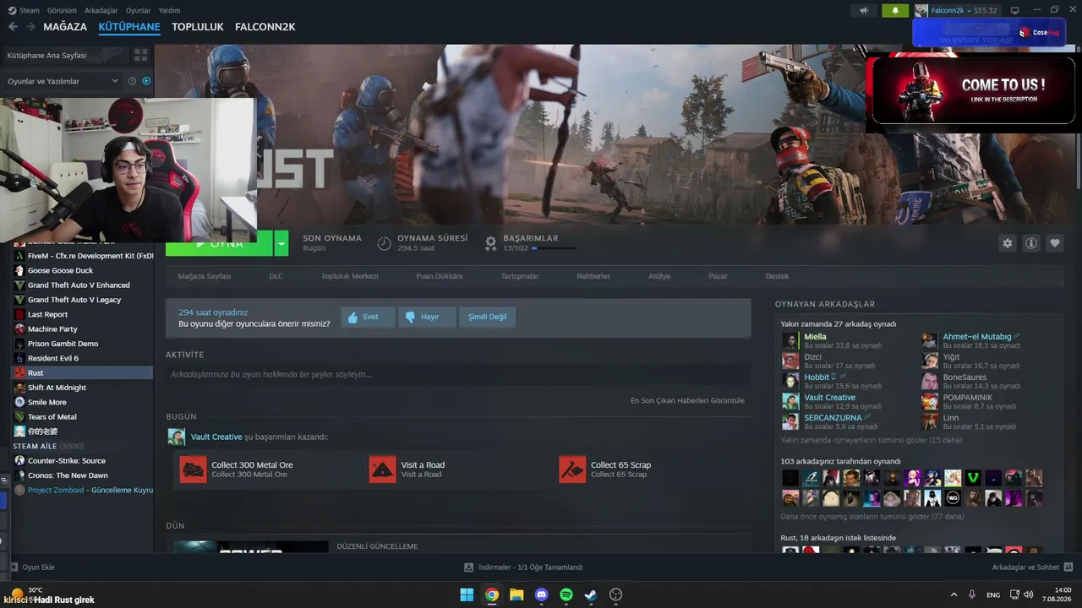This screenshot has width=1082, height=608.
Task: Show all friends who played before (77 daha)
Action: click(x=872, y=516)
